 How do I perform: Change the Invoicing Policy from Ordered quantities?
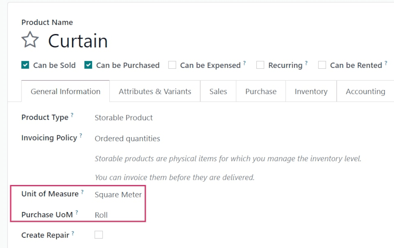[127, 138]
